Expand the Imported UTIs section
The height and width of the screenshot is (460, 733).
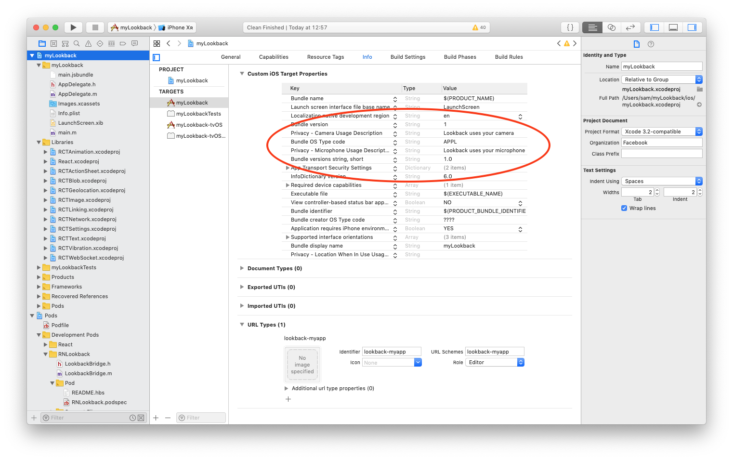tap(242, 306)
